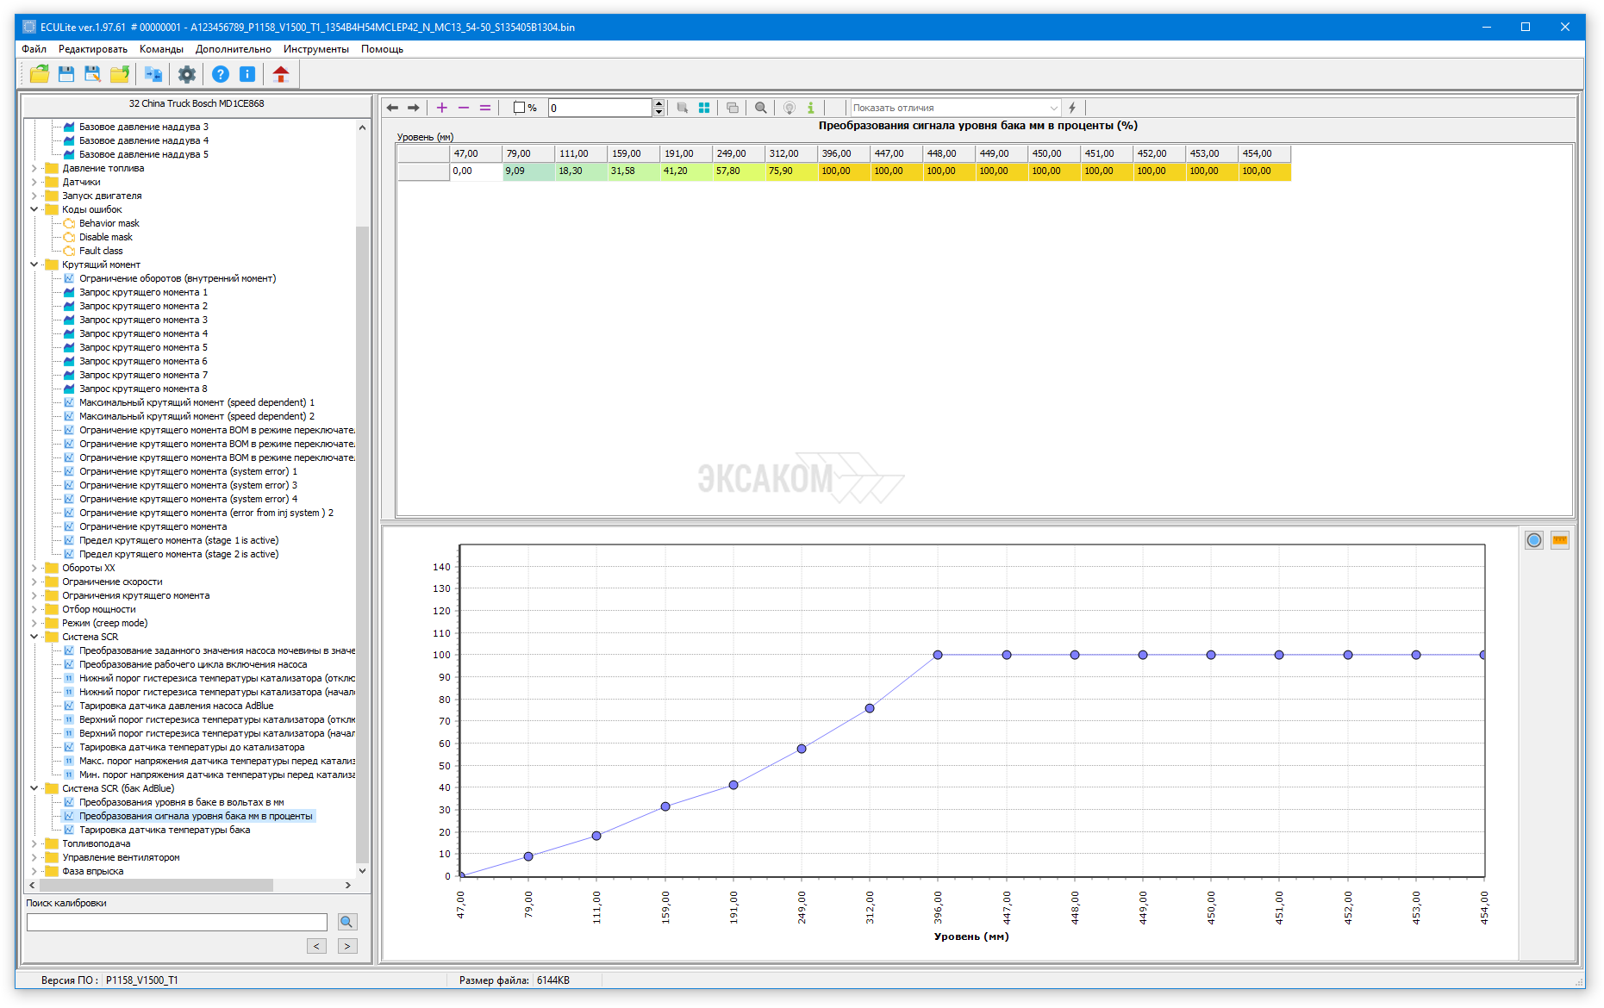Click the open file folder icon
The image size is (1604, 1008).
point(39,74)
